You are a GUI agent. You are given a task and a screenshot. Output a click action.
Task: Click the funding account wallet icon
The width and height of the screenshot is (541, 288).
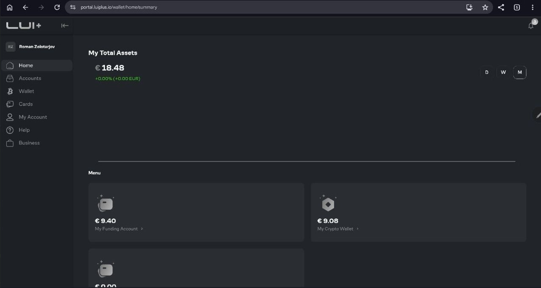pyautogui.click(x=106, y=204)
